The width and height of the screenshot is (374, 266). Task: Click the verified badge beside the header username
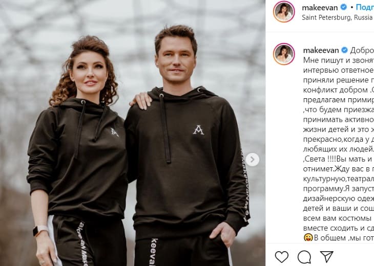[343, 7]
